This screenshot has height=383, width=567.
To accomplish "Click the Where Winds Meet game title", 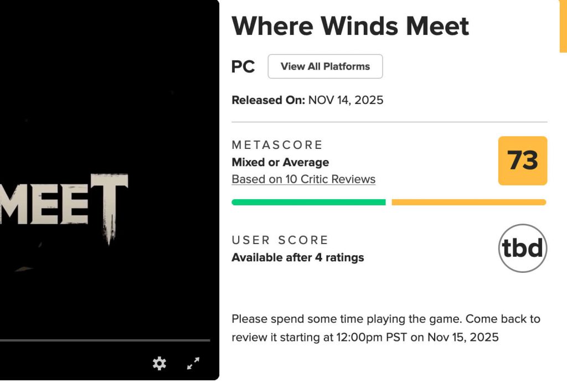I will pos(350,26).
